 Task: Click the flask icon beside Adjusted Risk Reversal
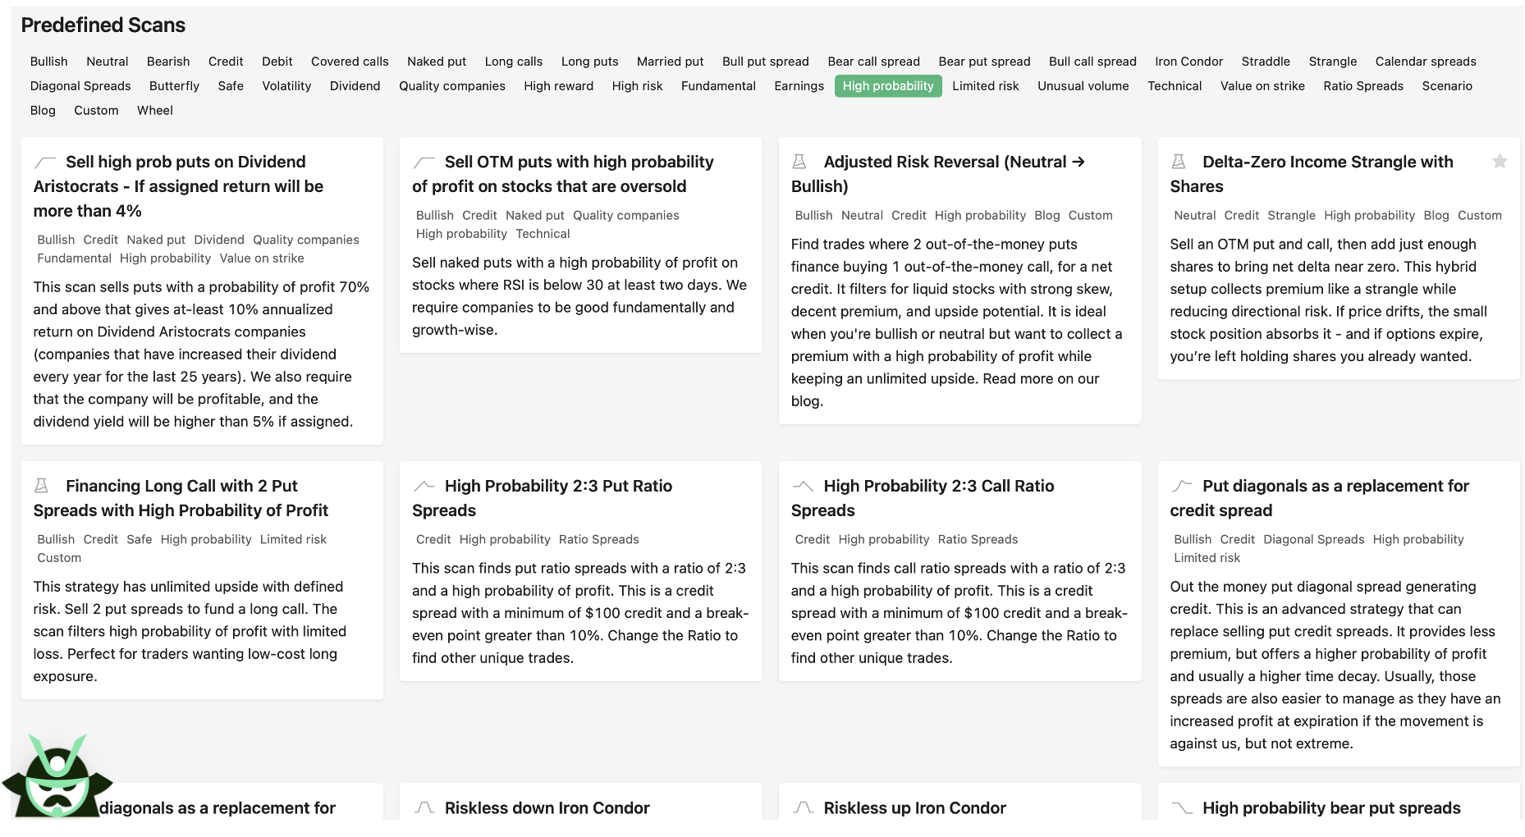(x=799, y=162)
